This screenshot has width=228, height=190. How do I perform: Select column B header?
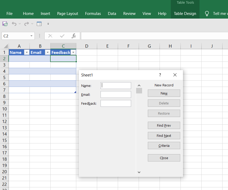pyautogui.click(x=40, y=46)
